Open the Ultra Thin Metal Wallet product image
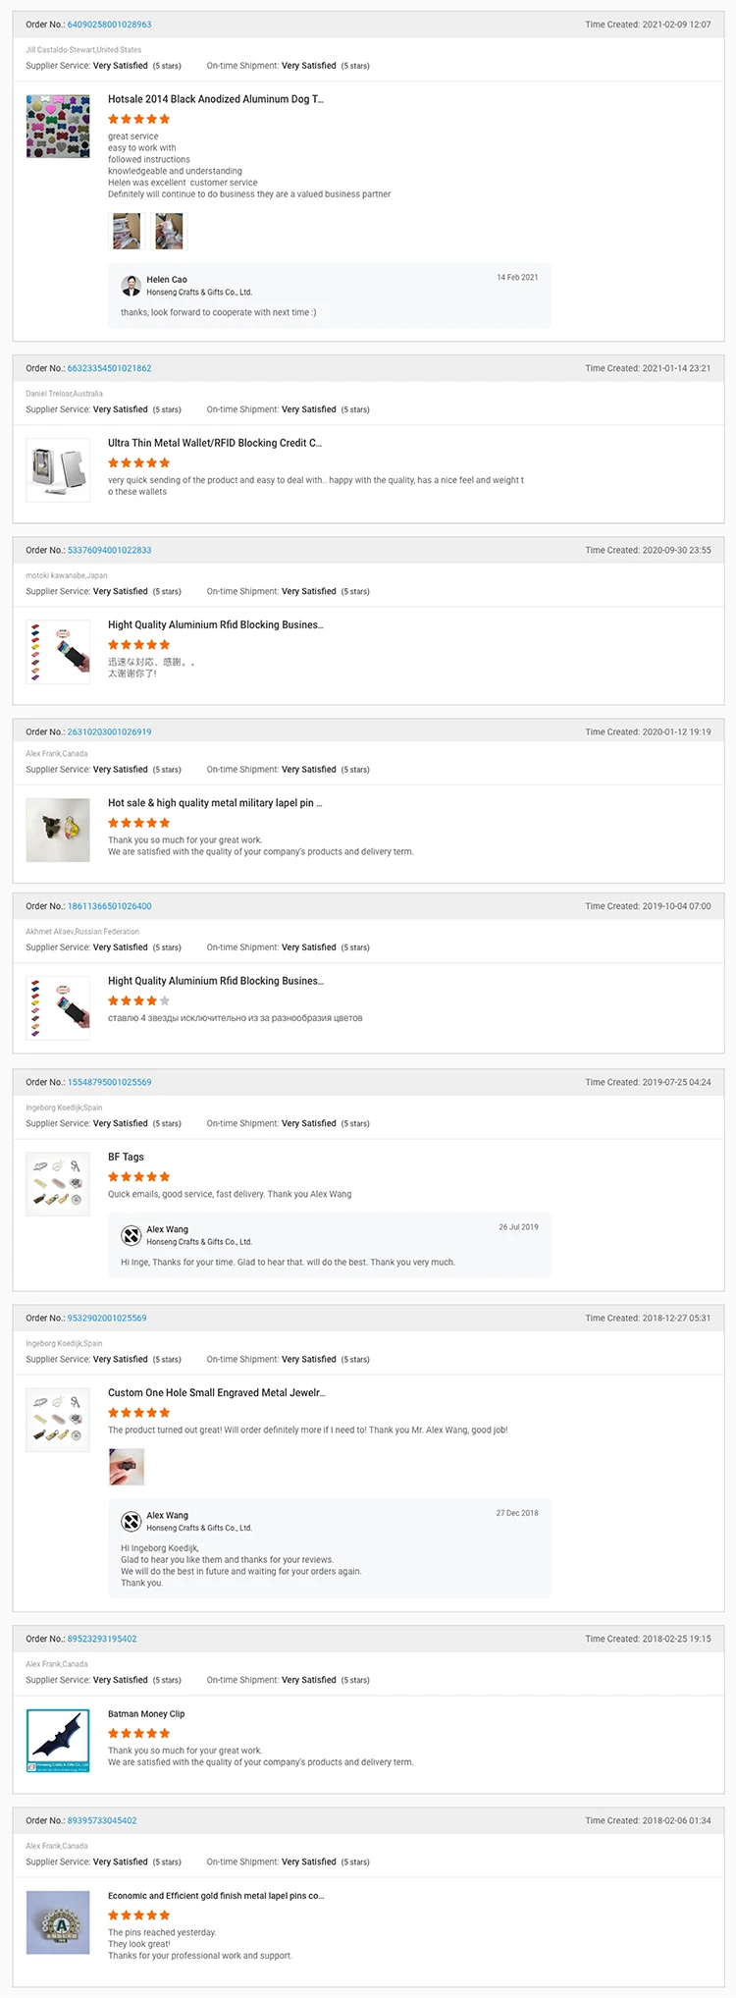The height and width of the screenshot is (1998, 736). coord(58,470)
